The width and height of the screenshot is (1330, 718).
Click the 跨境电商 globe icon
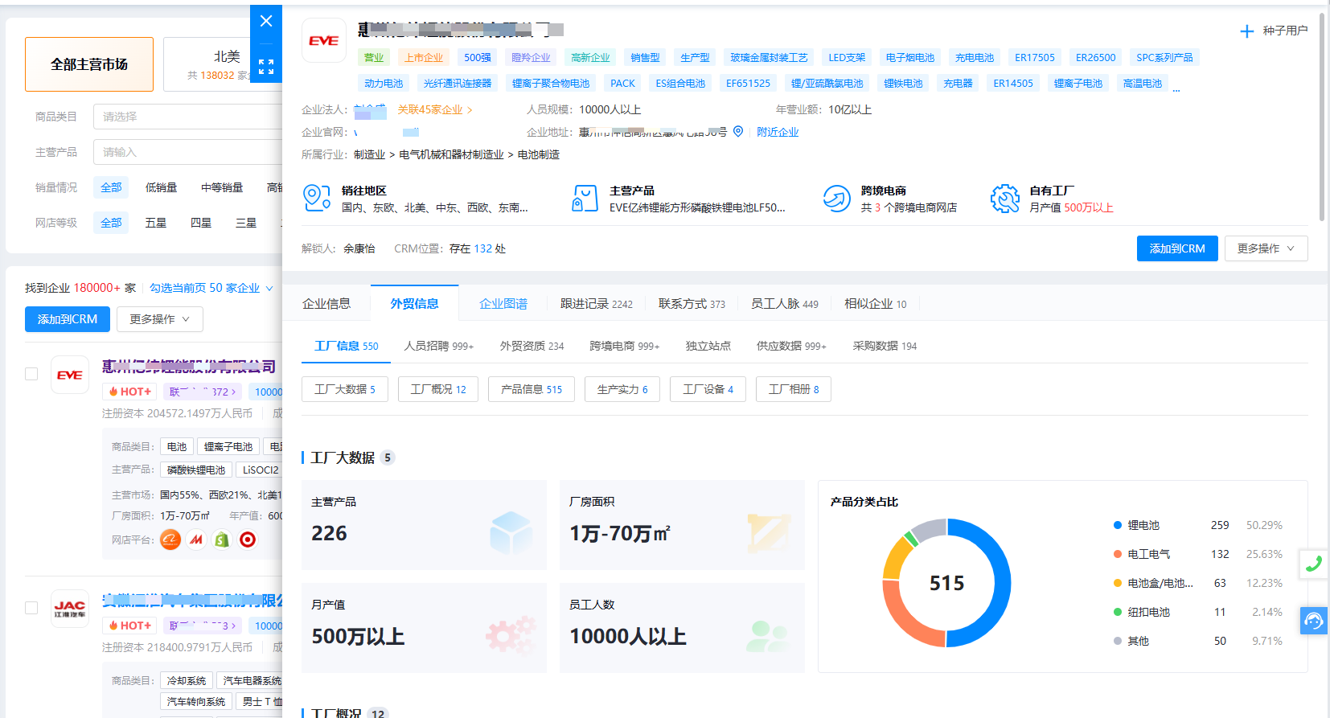(836, 198)
